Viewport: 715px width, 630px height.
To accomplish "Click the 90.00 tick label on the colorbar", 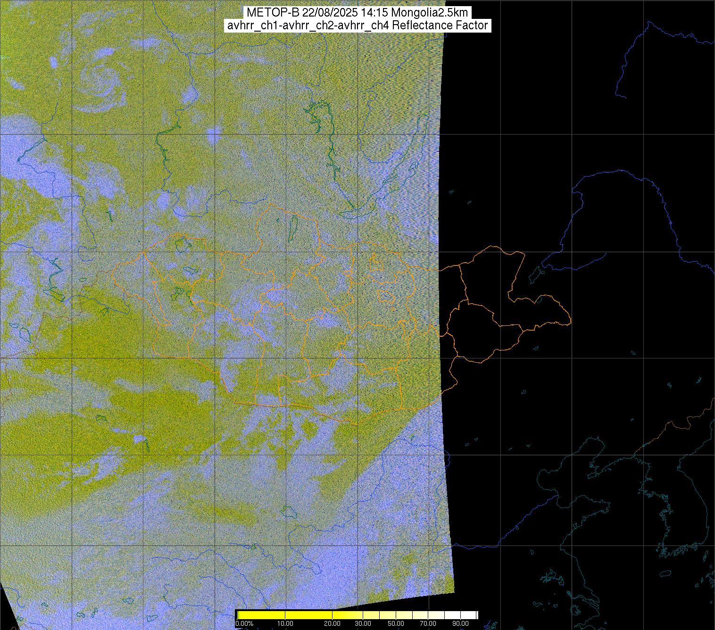I will click(x=460, y=624).
